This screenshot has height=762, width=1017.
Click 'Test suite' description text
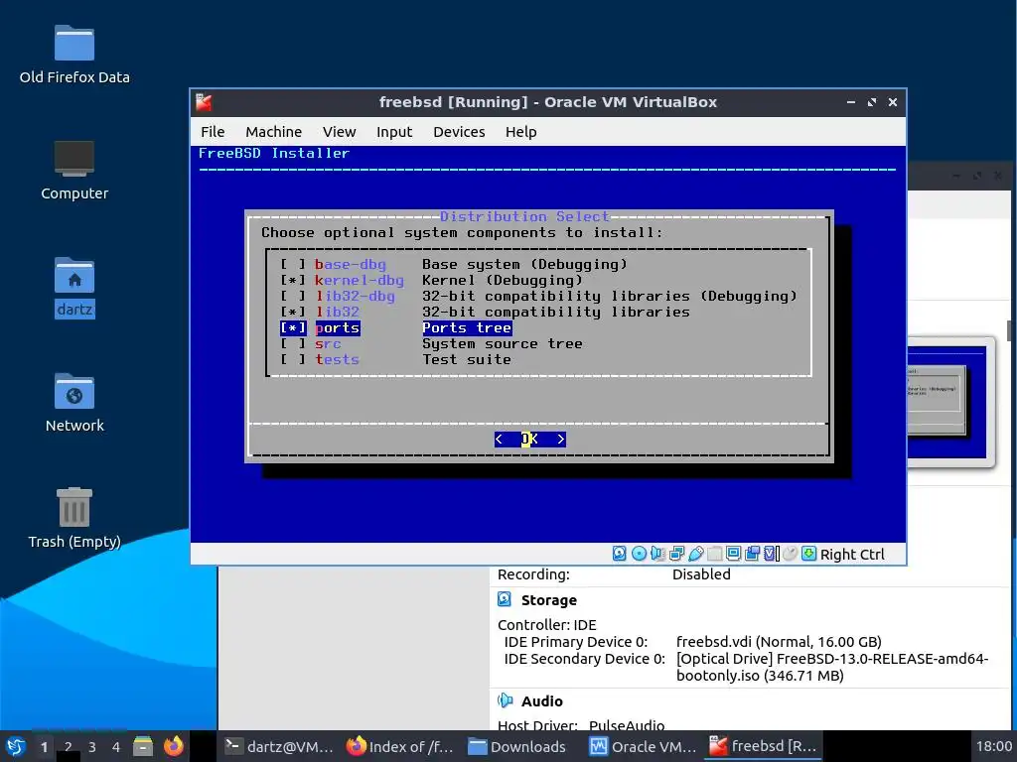click(x=467, y=359)
